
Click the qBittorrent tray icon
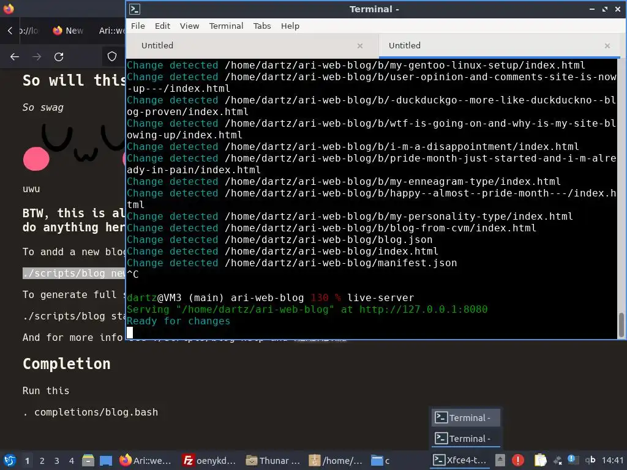click(x=590, y=460)
